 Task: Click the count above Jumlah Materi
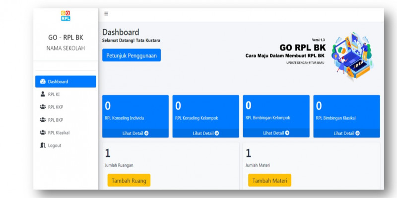pyautogui.click(x=249, y=153)
